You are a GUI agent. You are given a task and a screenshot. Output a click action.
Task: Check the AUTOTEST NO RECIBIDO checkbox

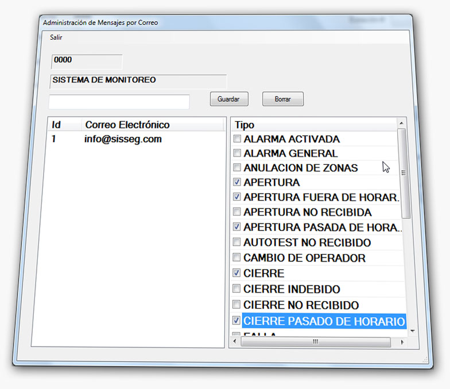click(236, 242)
